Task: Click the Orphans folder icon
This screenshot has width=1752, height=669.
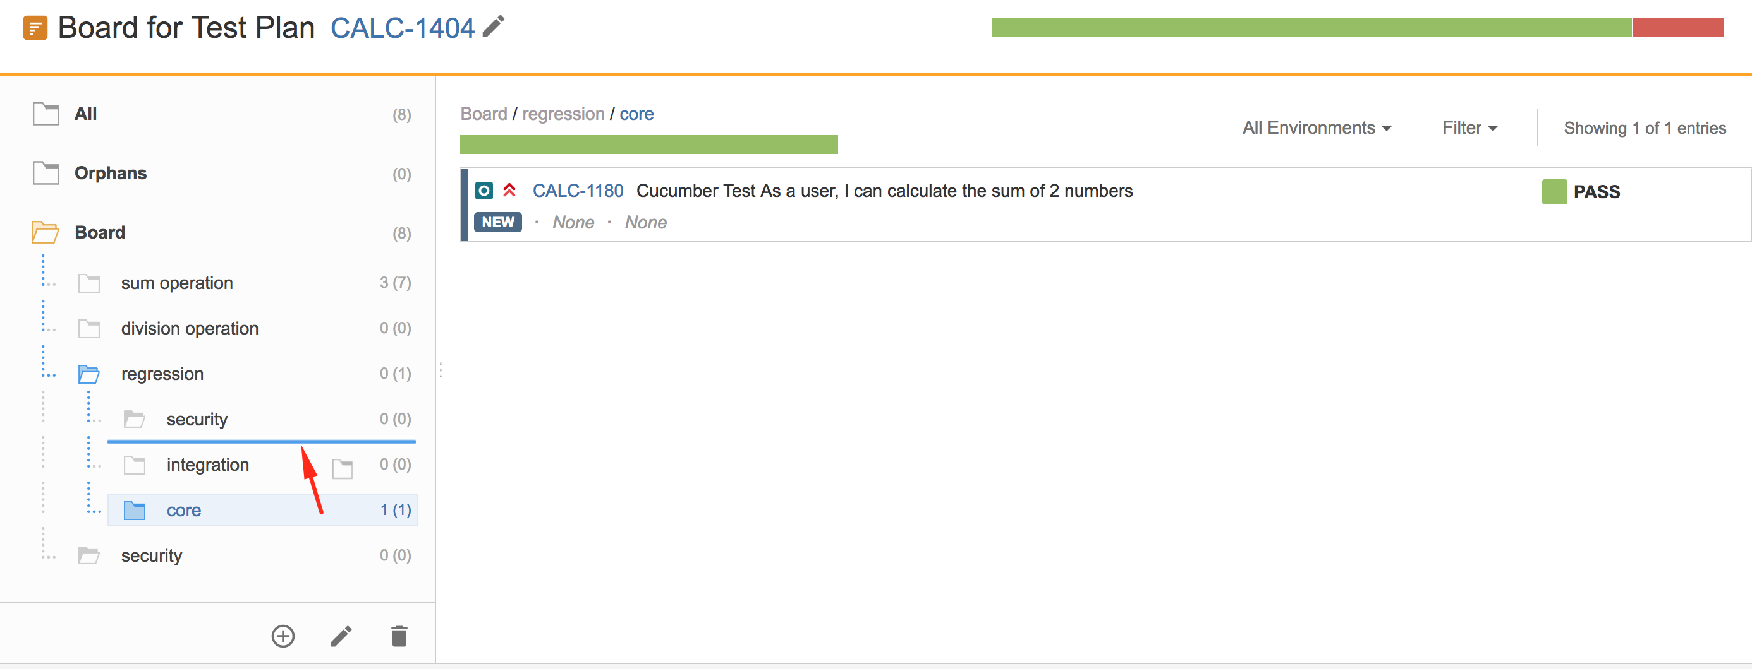Action: tap(46, 173)
